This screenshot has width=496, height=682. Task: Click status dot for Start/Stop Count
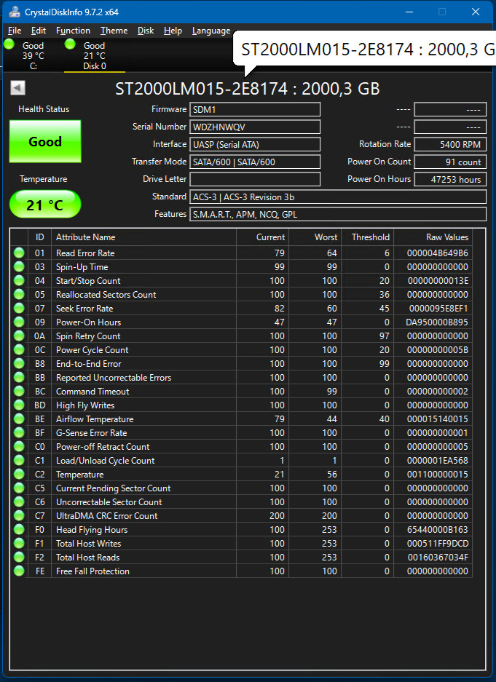tap(19, 280)
